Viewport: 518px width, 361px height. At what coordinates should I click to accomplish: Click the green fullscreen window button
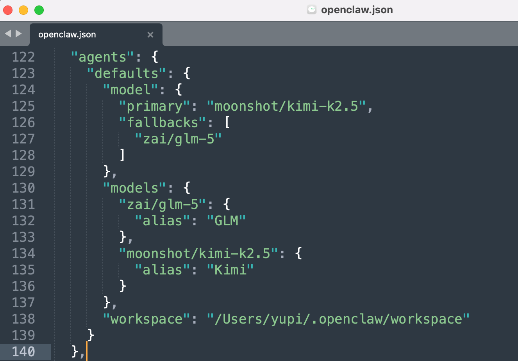pyautogui.click(x=39, y=10)
